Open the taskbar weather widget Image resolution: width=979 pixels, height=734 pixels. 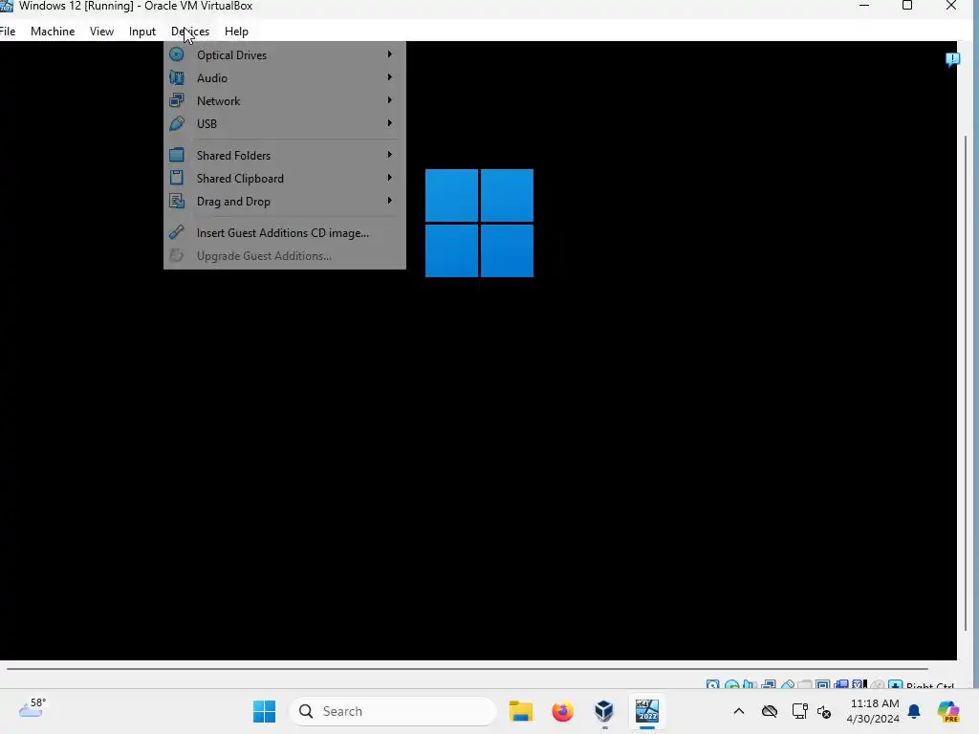[32, 708]
